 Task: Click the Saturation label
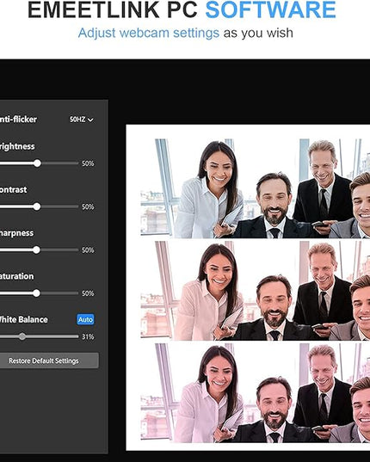(x=17, y=276)
